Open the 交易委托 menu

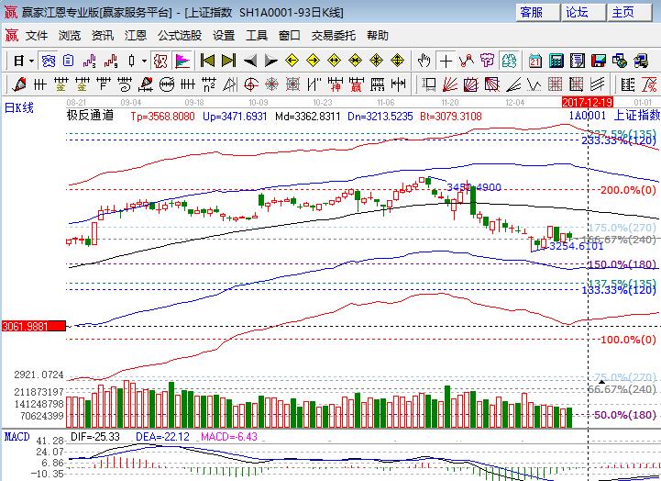coord(335,36)
